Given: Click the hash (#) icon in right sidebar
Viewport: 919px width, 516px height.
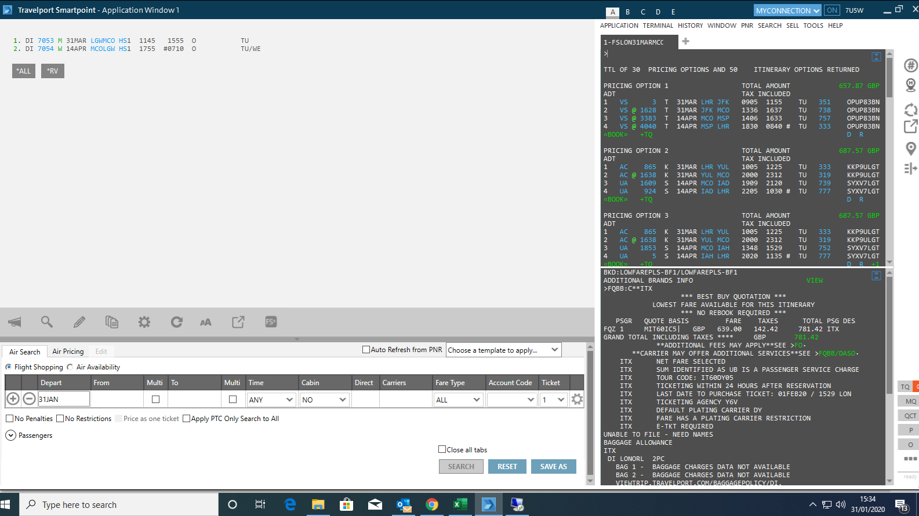Looking at the screenshot, I should 911,65.
